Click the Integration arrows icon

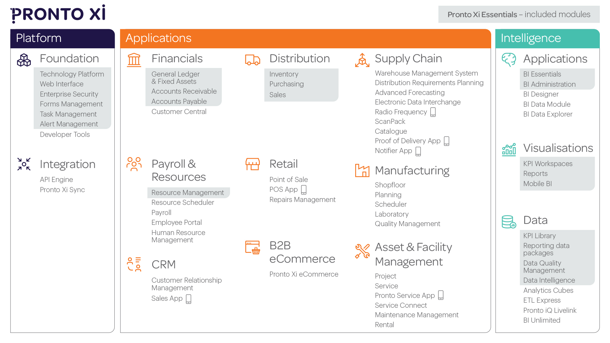pyautogui.click(x=24, y=164)
